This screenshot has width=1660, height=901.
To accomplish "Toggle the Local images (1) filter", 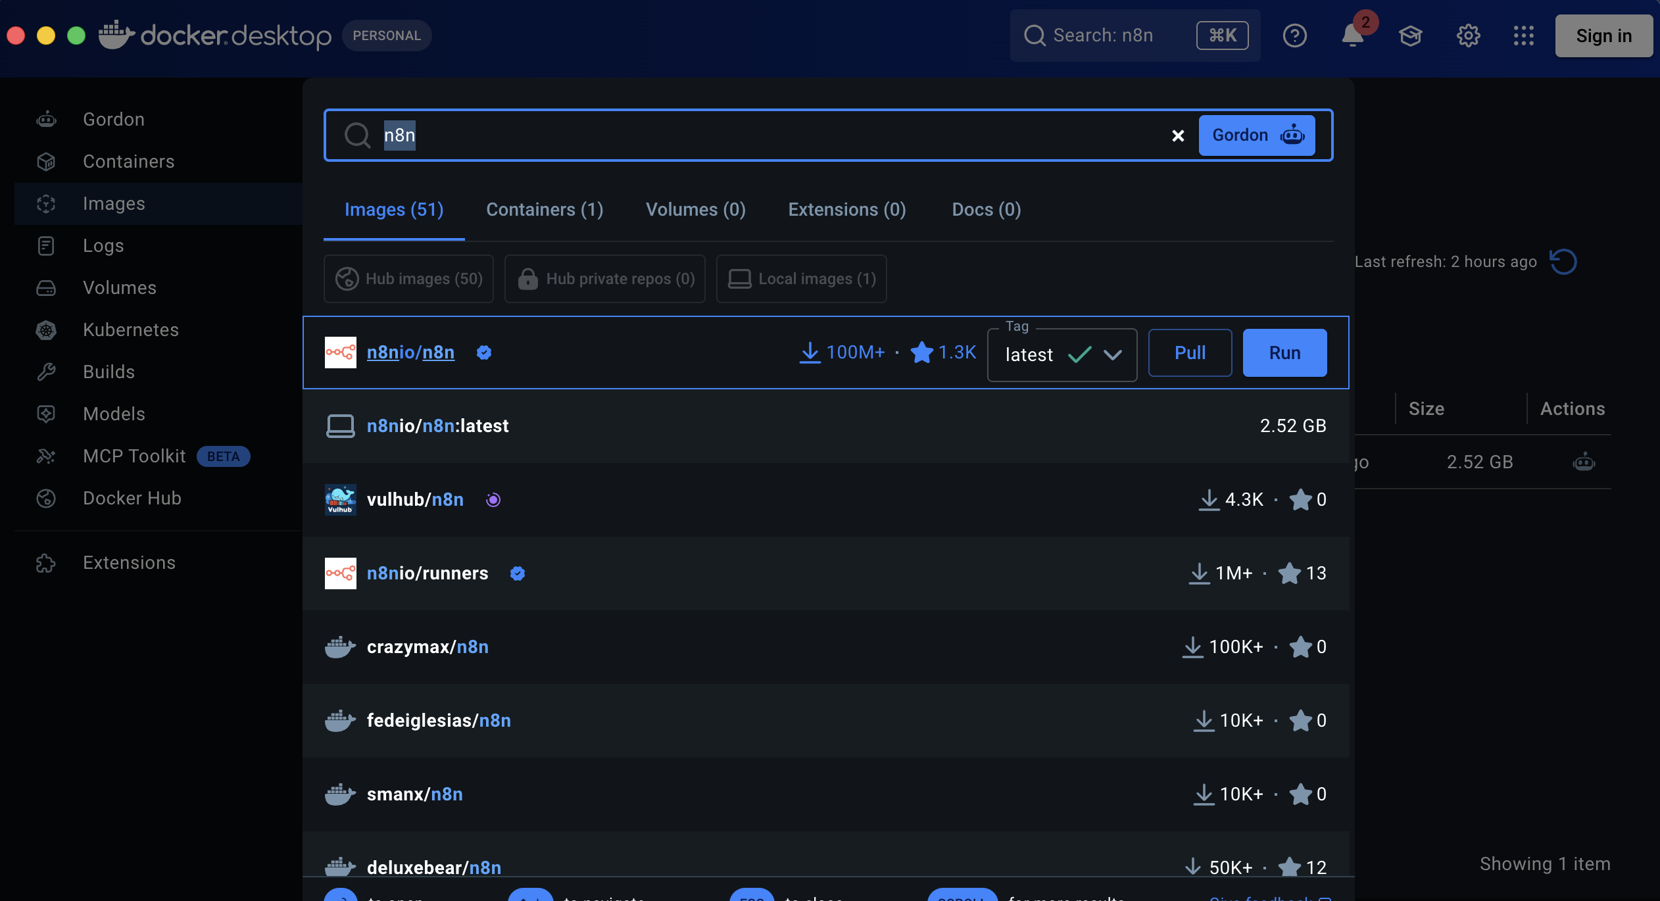I will tap(802, 279).
